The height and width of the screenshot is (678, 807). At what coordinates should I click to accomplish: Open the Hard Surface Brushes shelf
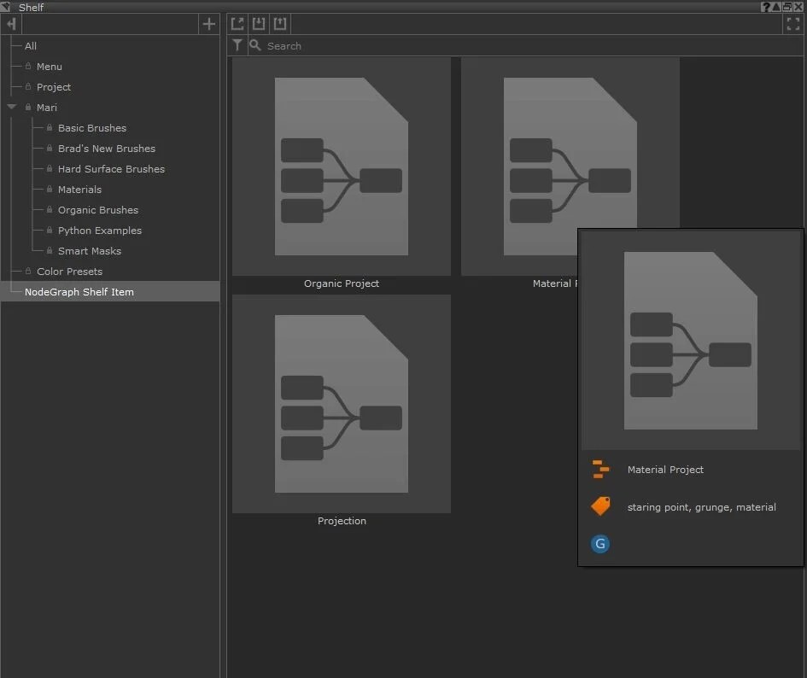coord(111,169)
